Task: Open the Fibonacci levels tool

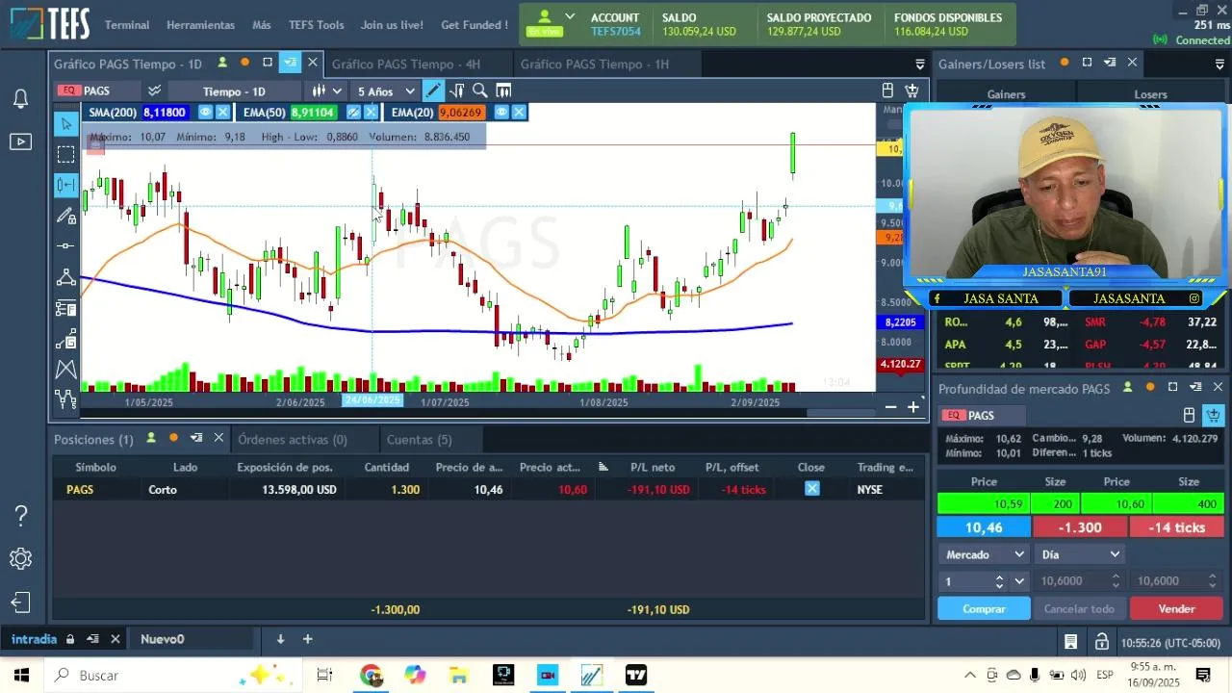Action: [x=65, y=308]
